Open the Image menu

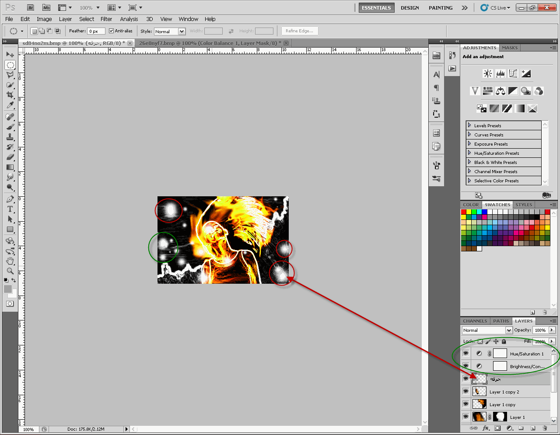[x=44, y=19]
